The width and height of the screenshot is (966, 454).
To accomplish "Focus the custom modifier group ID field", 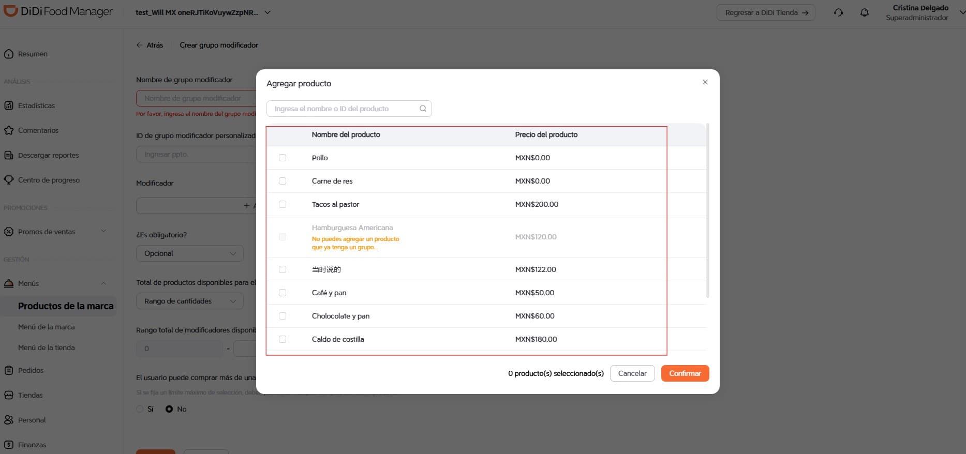I will [197, 154].
